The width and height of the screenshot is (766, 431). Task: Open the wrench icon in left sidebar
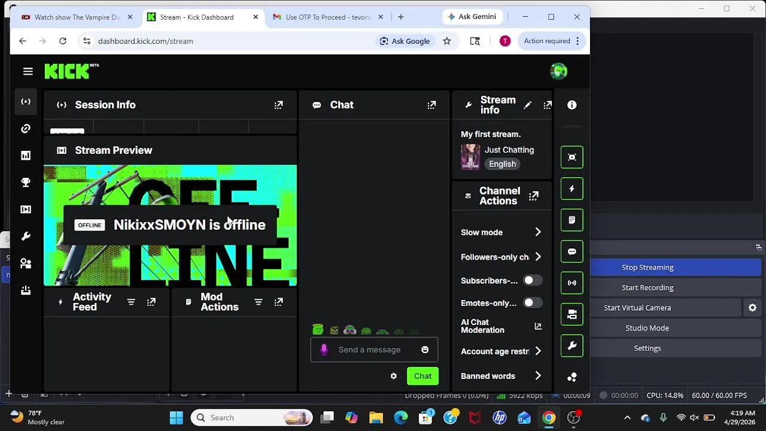coord(26,236)
